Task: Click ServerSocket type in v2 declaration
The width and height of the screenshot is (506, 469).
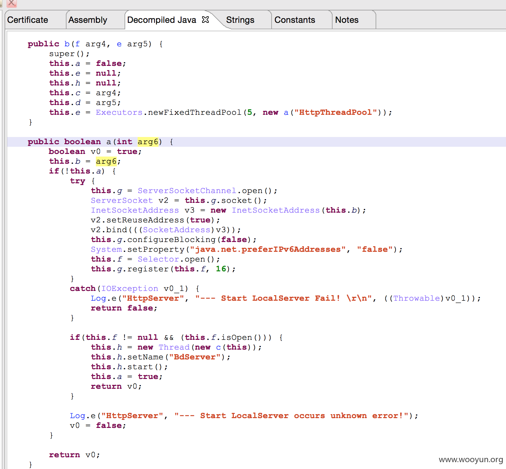Action: tap(122, 200)
